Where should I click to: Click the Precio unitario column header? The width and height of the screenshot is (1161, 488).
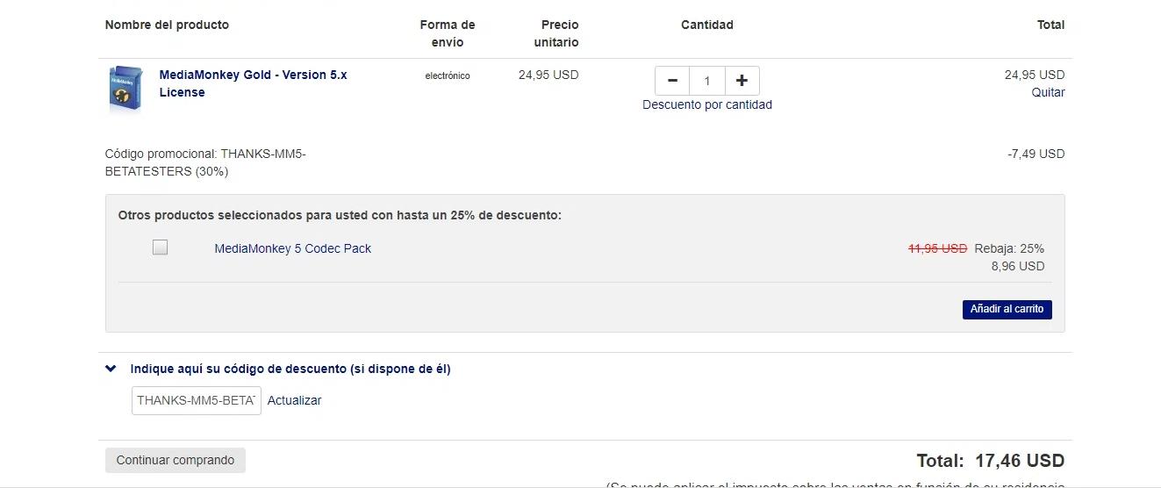556,33
